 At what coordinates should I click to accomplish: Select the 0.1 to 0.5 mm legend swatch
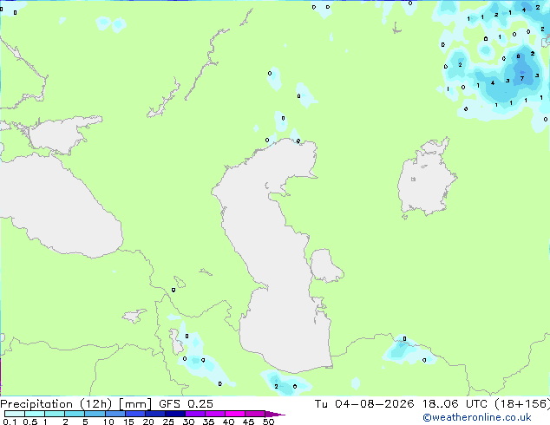[15, 414]
